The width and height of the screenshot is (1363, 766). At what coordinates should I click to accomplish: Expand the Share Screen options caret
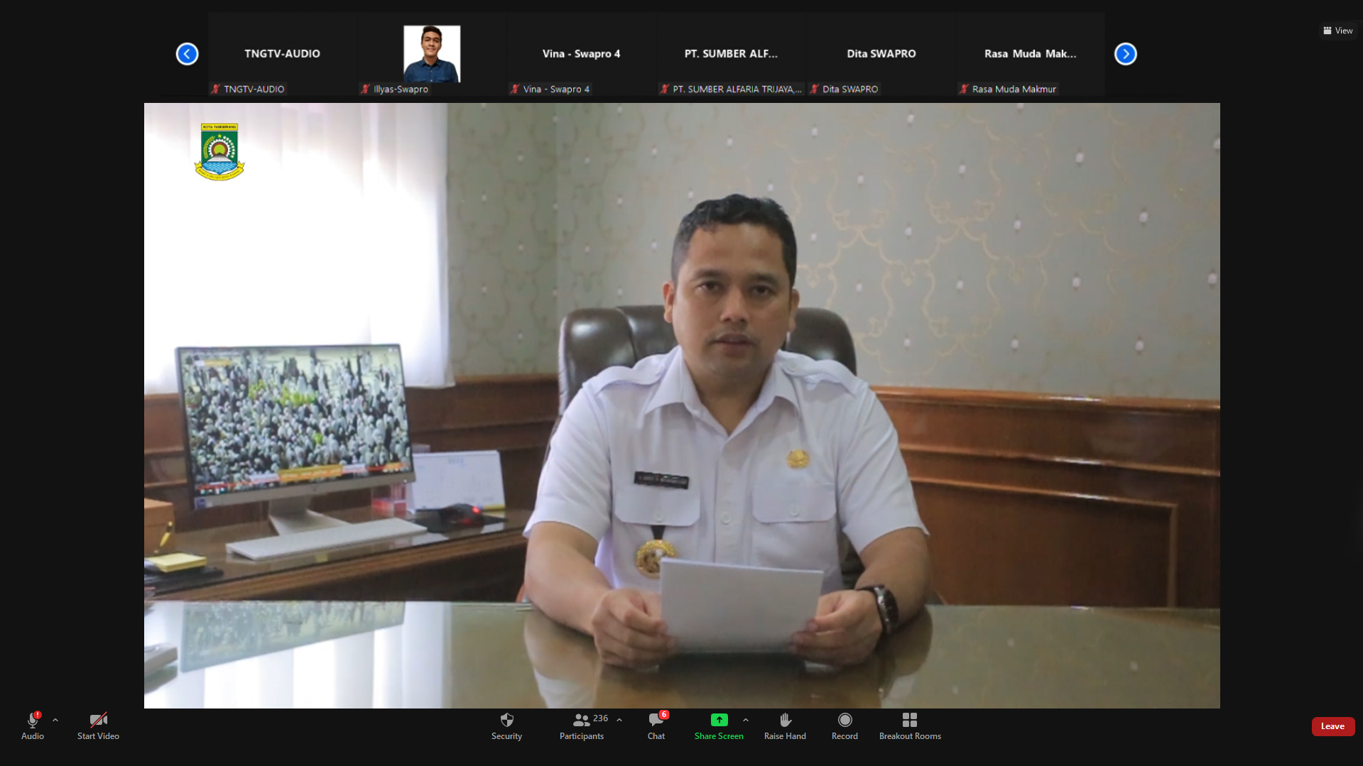(745, 720)
